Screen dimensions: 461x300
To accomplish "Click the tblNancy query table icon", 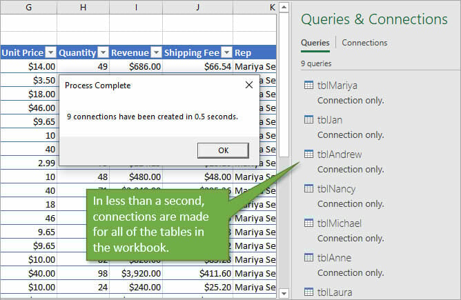I will click(x=309, y=189).
